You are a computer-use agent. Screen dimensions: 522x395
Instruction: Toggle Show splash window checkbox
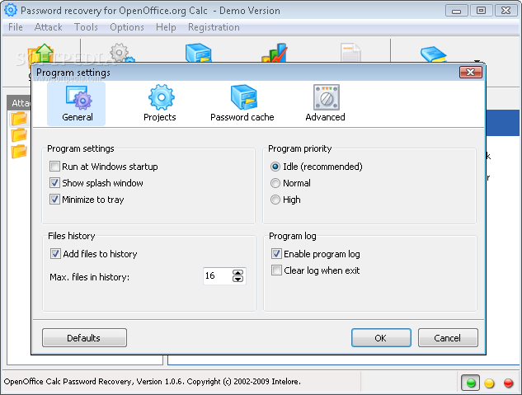[x=54, y=183]
